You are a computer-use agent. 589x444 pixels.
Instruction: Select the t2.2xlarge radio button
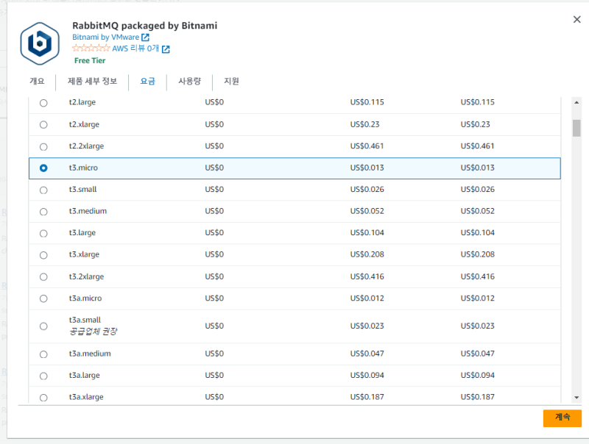click(x=43, y=146)
